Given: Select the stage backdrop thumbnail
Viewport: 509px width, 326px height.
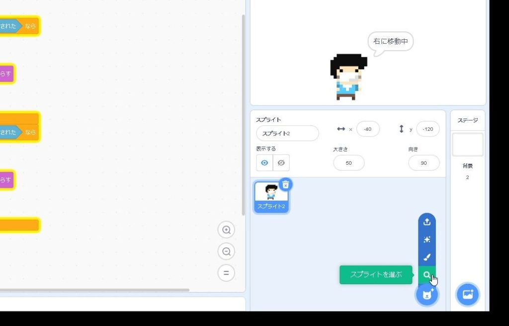Looking at the screenshot, I should [x=467, y=144].
